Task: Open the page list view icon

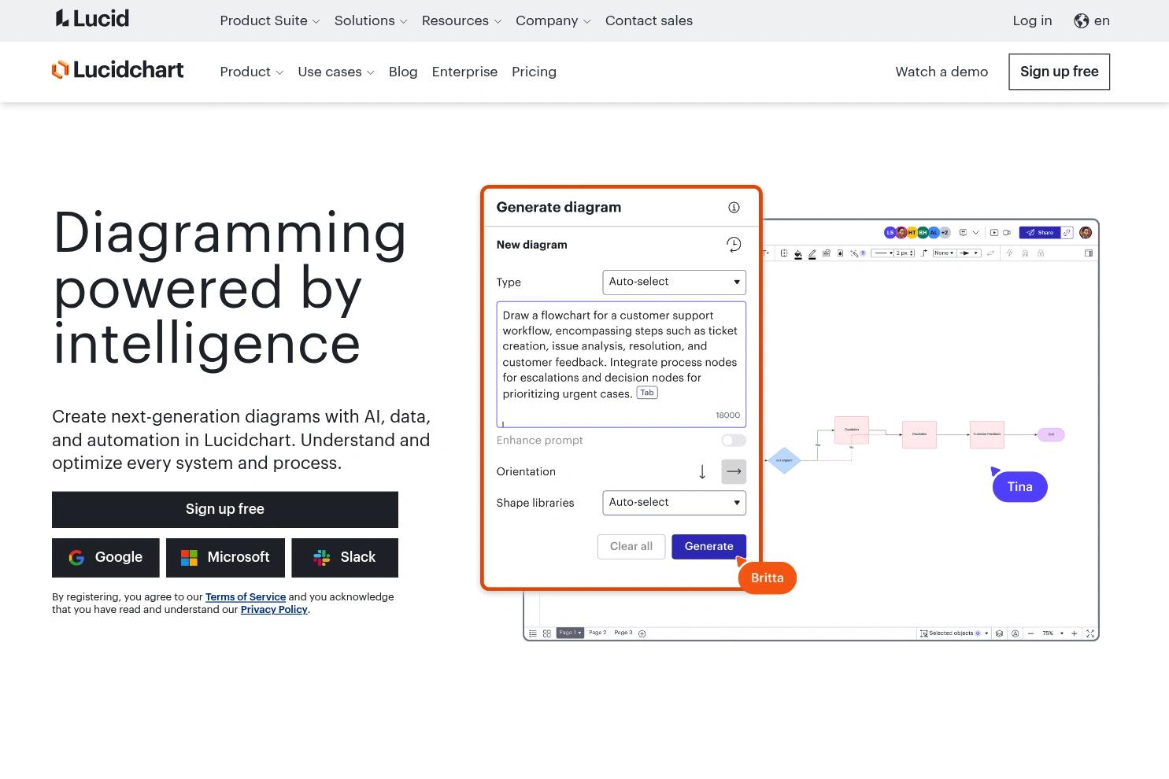Action: coord(533,633)
